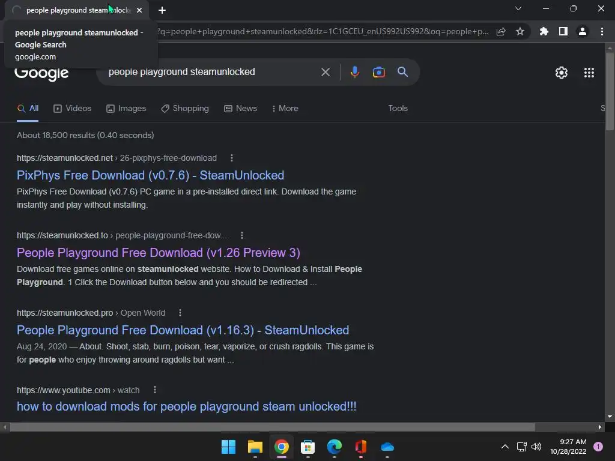Click the Chrome taskbar icon
Image resolution: width=615 pixels, height=461 pixels.
point(282,447)
